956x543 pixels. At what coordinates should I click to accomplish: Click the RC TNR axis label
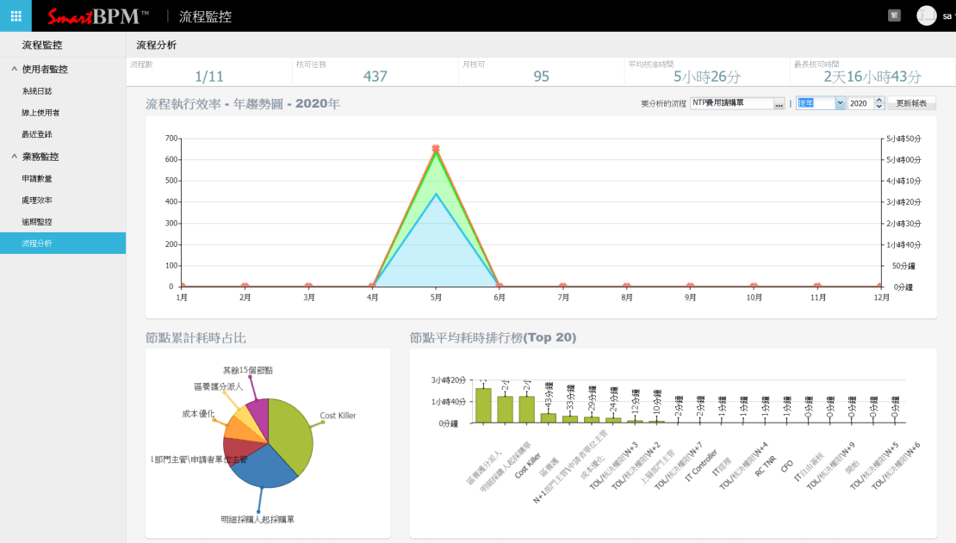click(x=766, y=466)
